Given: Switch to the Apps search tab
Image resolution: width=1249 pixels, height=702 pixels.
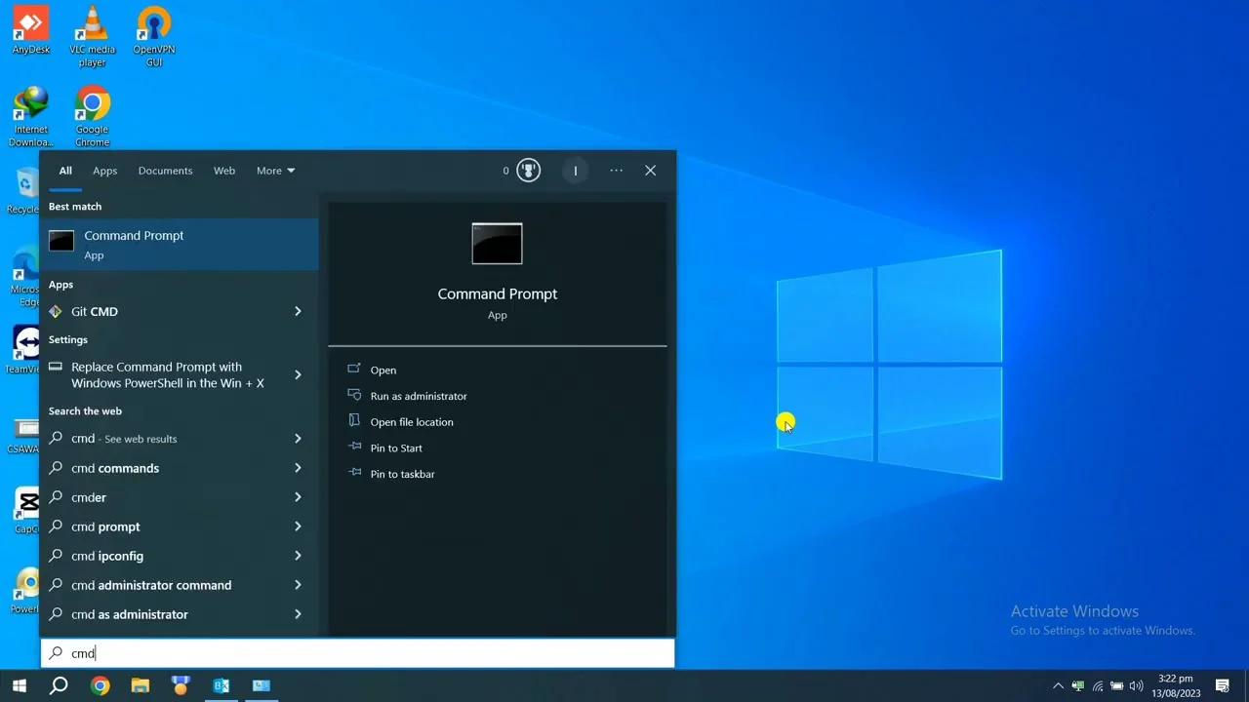Looking at the screenshot, I should (x=104, y=171).
